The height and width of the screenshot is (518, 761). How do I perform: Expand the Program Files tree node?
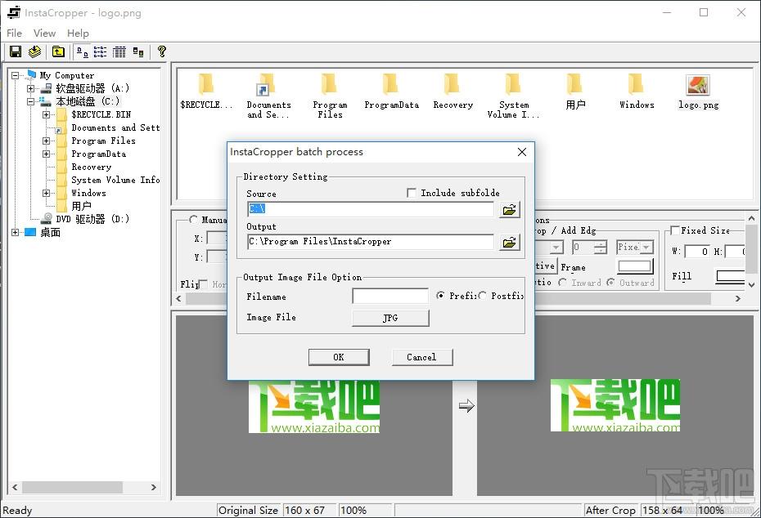[x=46, y=141]
